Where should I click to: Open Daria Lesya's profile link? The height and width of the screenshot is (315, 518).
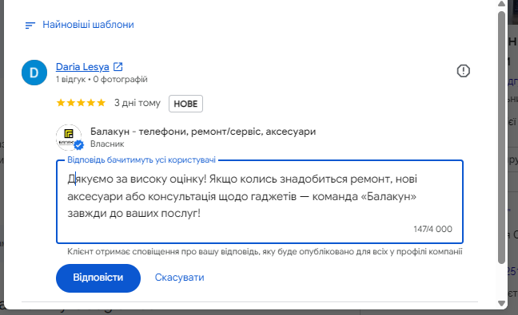tap(82, 67)
